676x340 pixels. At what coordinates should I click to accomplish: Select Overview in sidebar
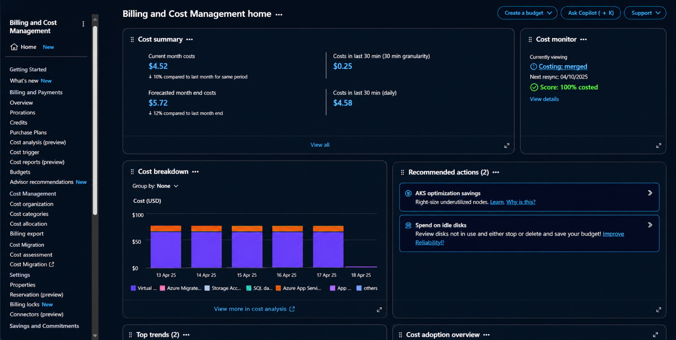[21, 103]
